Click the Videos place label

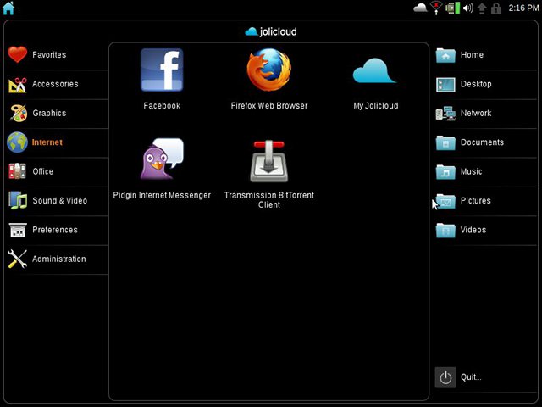click(473, 230)
